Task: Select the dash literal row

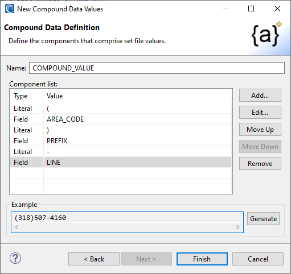Action: pyautogui.click(x=121, y=152)
